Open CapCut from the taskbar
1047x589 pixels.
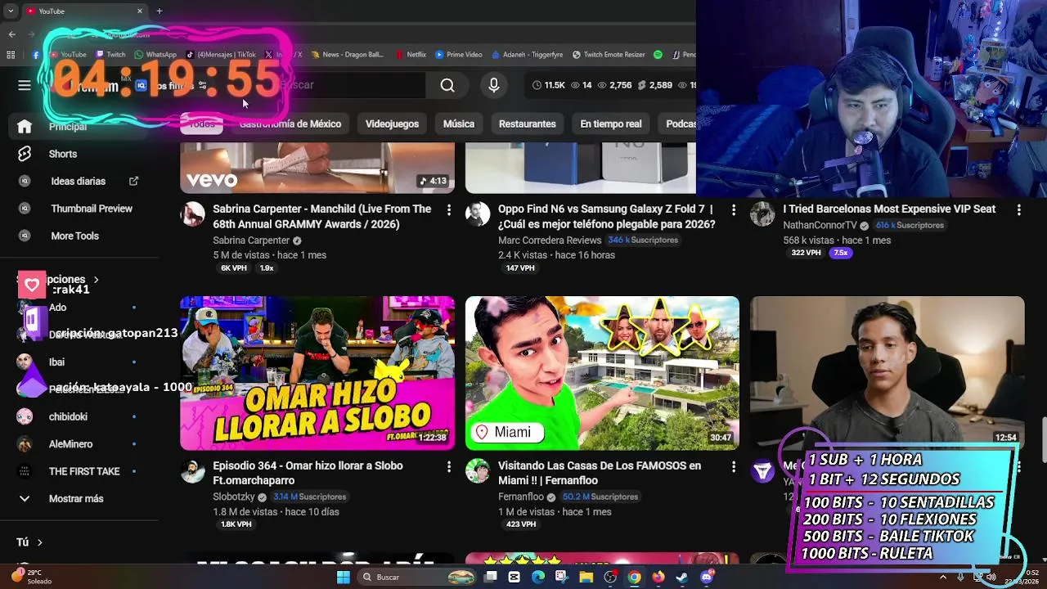(x=514, y=577)
